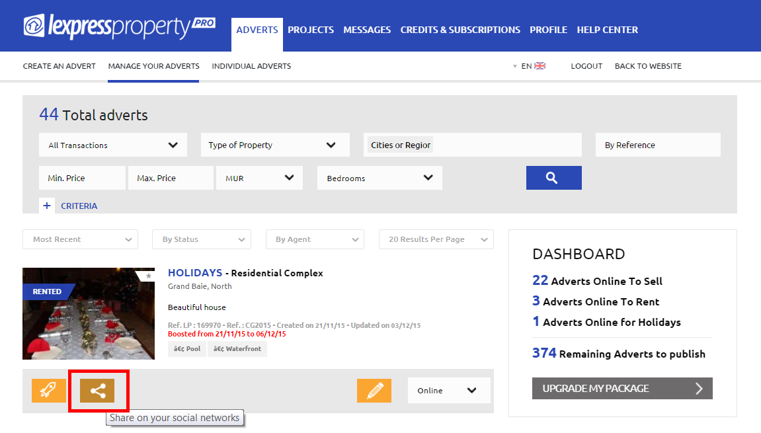Open the Bedrooms dropdown
Viewport: 761px width, 433px height.
coord(380,178)
